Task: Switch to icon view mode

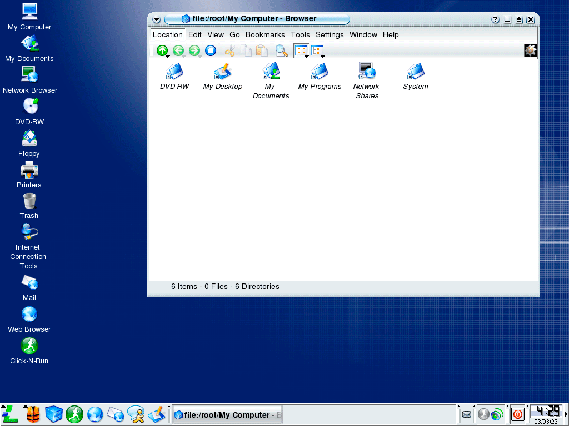Action: pos(301,51)
